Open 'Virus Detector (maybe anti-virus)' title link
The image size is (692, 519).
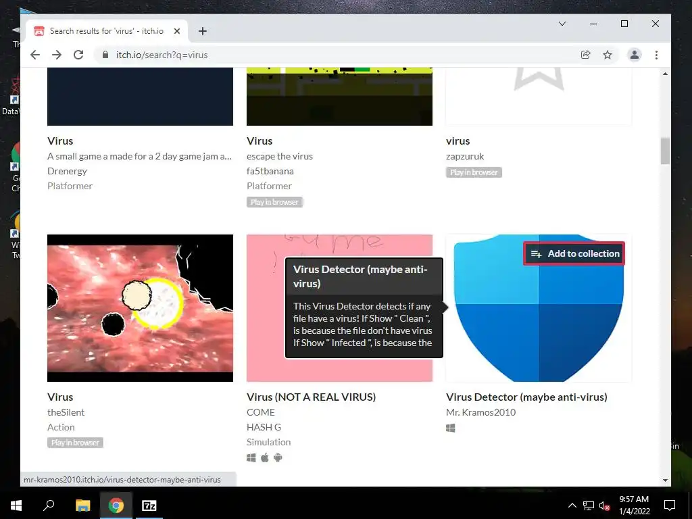coord(526,397)
